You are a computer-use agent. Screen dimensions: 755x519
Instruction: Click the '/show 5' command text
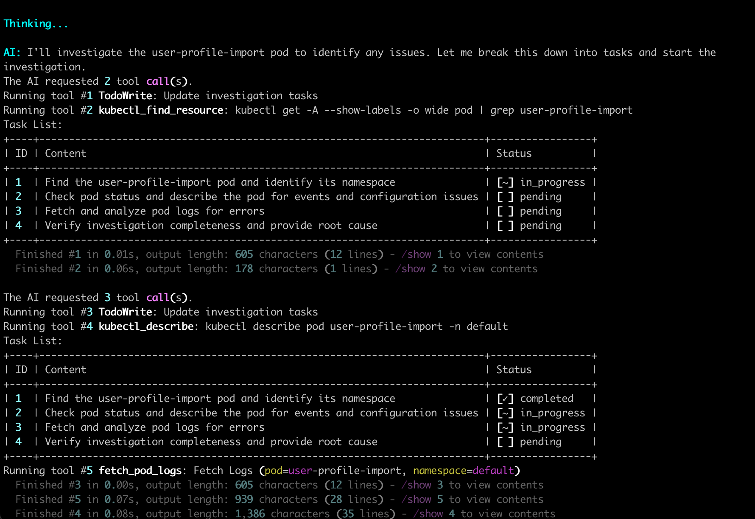point(422,499)
